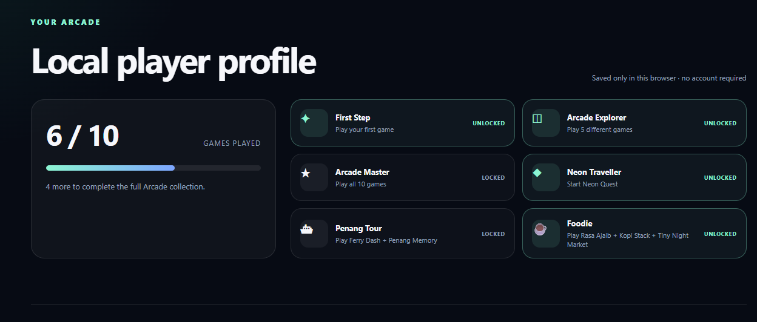757x322 pixels.
Task: Click the Neon Traveller diamond icon
Action: tap(537, 173)
